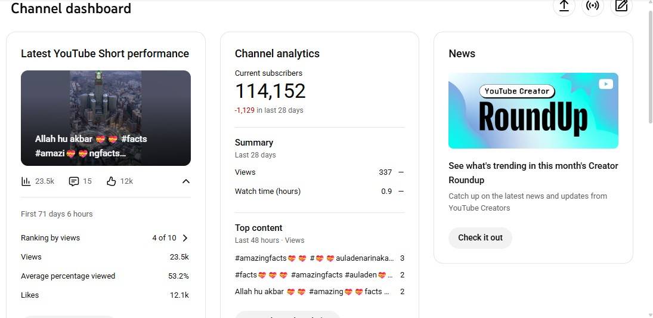The width and height of the screenshot is (653, 318).
Task: Open Ranking by views arrow
Action: click(x=185, y=238)
